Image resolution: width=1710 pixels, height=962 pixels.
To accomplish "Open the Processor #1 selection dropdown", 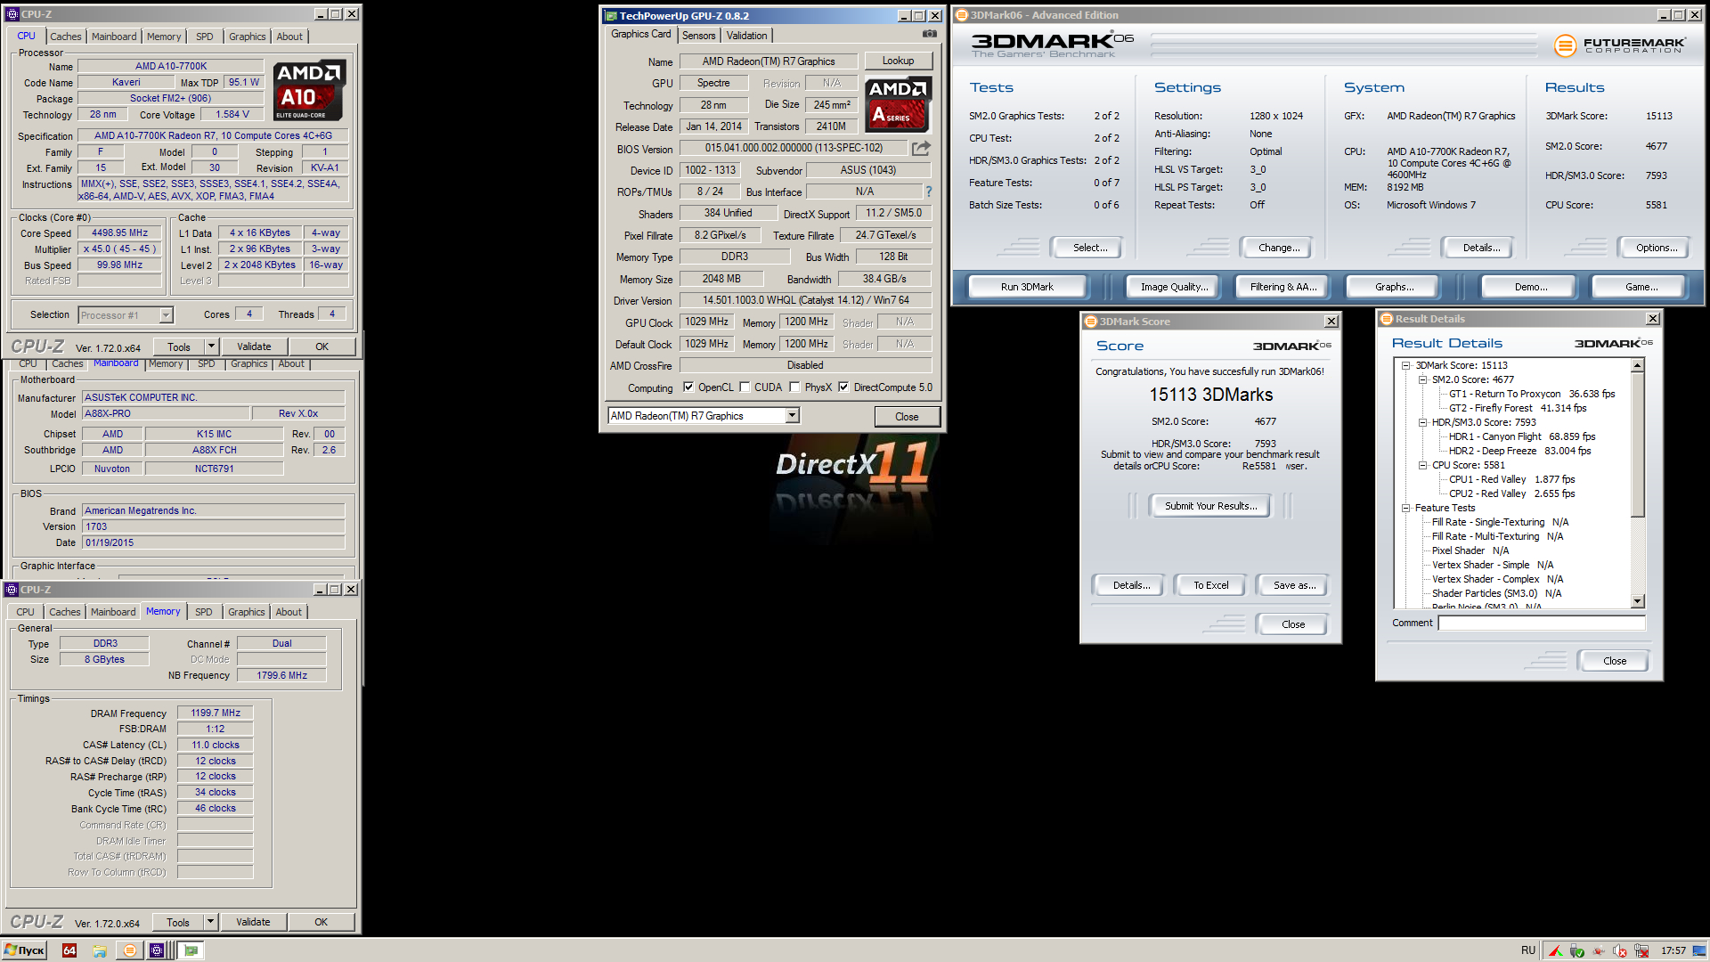I will 166,315.
